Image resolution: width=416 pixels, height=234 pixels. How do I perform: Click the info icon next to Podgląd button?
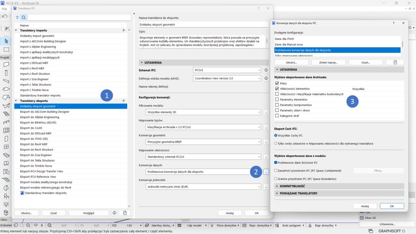(x=114, y=213)
